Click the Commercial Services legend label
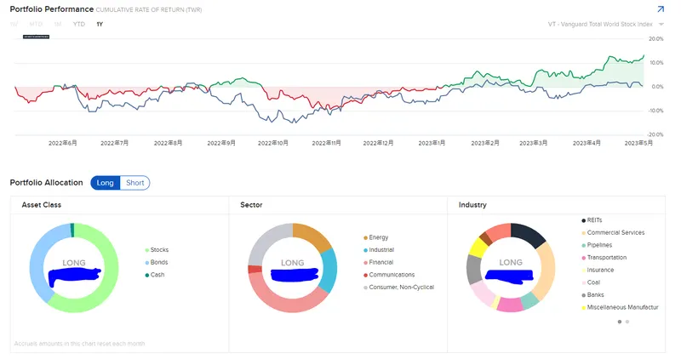The height and width of the screenshot is (359, 681). click(x=616, y=232)
